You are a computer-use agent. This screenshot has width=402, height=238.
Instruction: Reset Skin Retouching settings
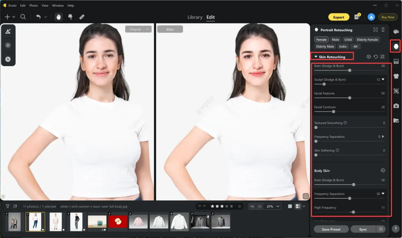tap(376, 57)
